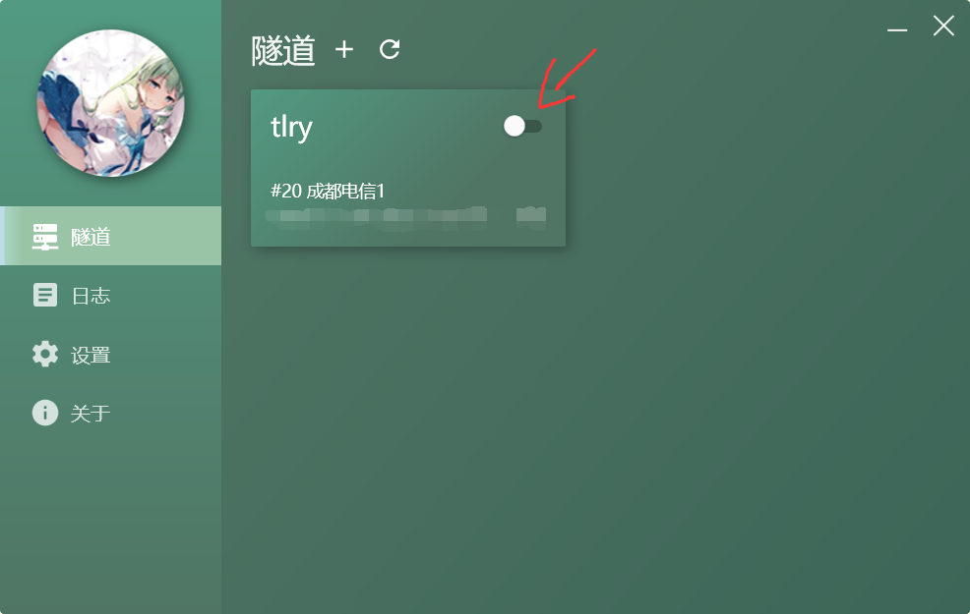
Task: Click the white knob of the tlry switch
Action: point(515,126)
